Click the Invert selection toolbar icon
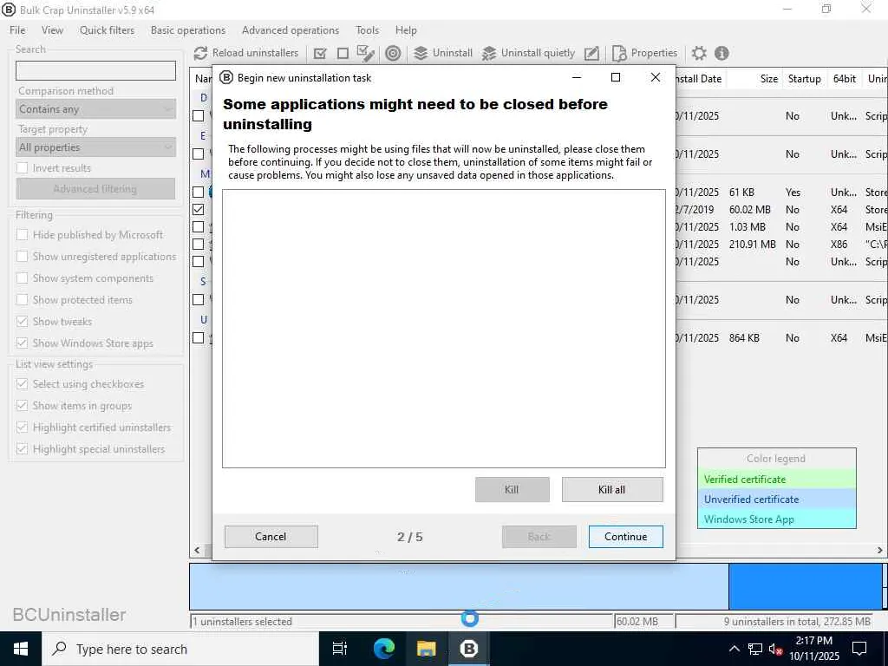 coord(365,53)
